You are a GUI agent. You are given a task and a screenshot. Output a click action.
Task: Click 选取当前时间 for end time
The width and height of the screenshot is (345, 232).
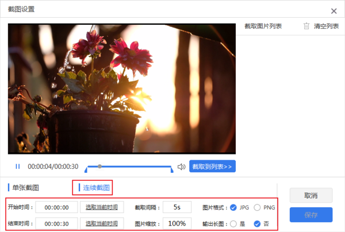(102, 223)
